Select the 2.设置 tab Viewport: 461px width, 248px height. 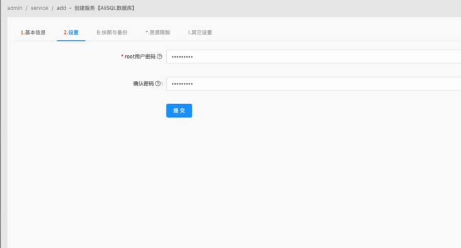(71, 33)
